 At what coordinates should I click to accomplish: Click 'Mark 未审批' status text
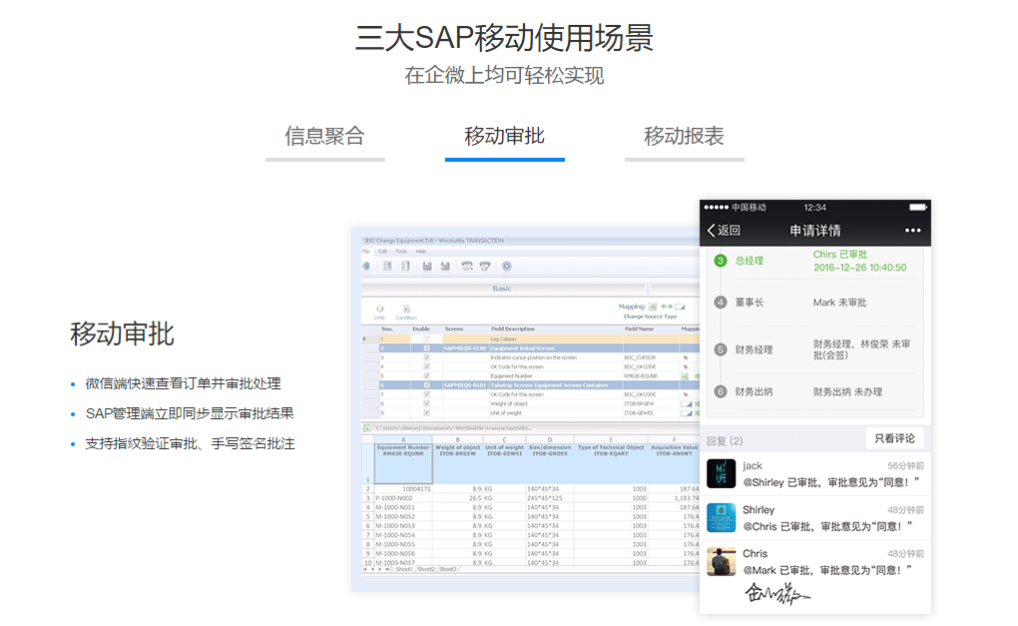tap(839, 303)
